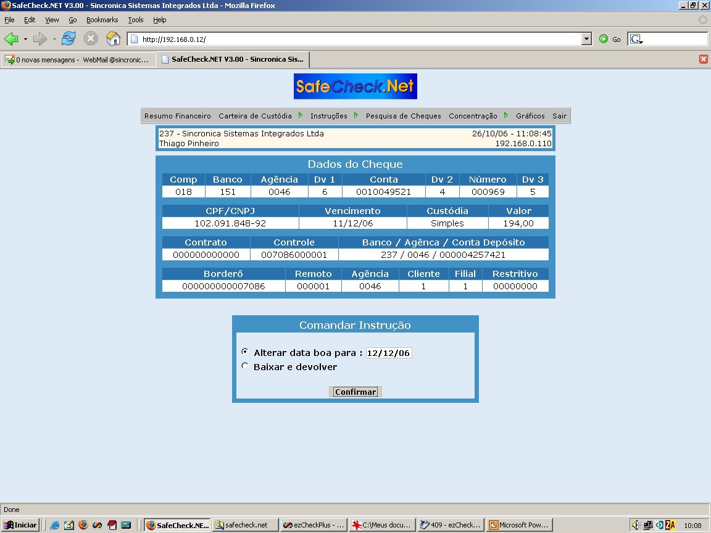Click the volume icon in system tray
Screen dimensions: 711x533
tap(635, 525)
